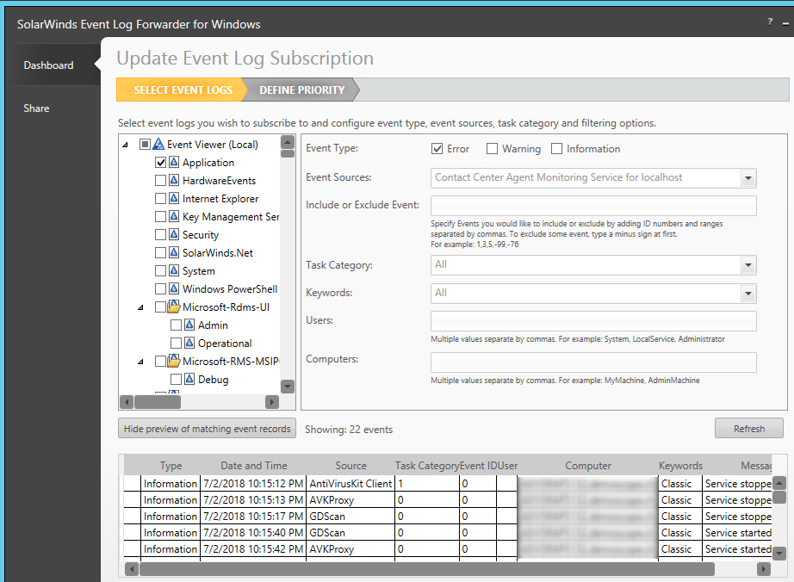Check the Internet Explorer checkbox
Image resolution: width=794 pixels, height=582 pixels.
point(160,198)
